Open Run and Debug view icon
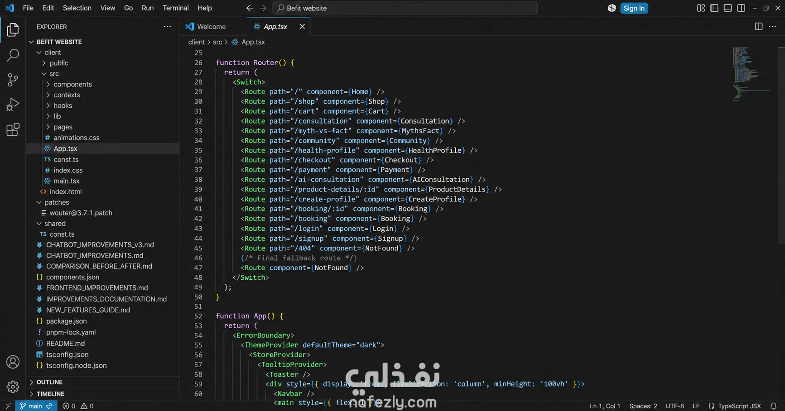The image size is (785, 411). [x=13, y=105]
